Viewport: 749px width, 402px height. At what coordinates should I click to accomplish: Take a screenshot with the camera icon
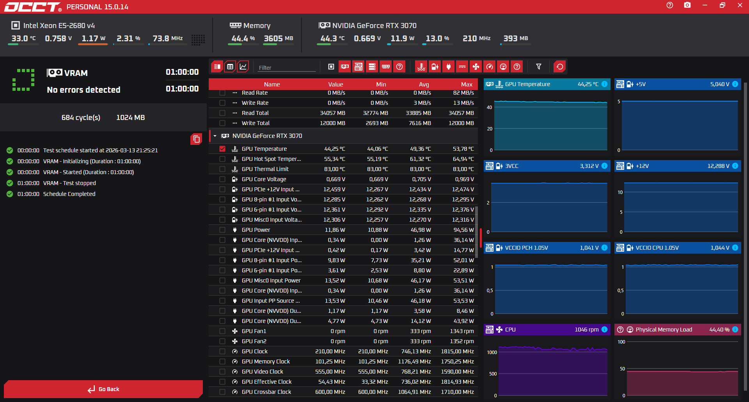[687, 5]
